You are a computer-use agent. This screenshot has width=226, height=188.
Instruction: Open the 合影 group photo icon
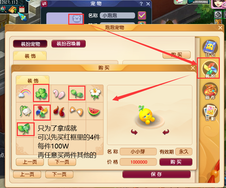[210, 112]
